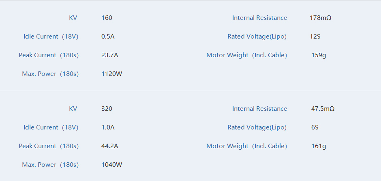Click the 47.5mΩ internal resistance value
381x181 pixels.
[x=323, y=109]
